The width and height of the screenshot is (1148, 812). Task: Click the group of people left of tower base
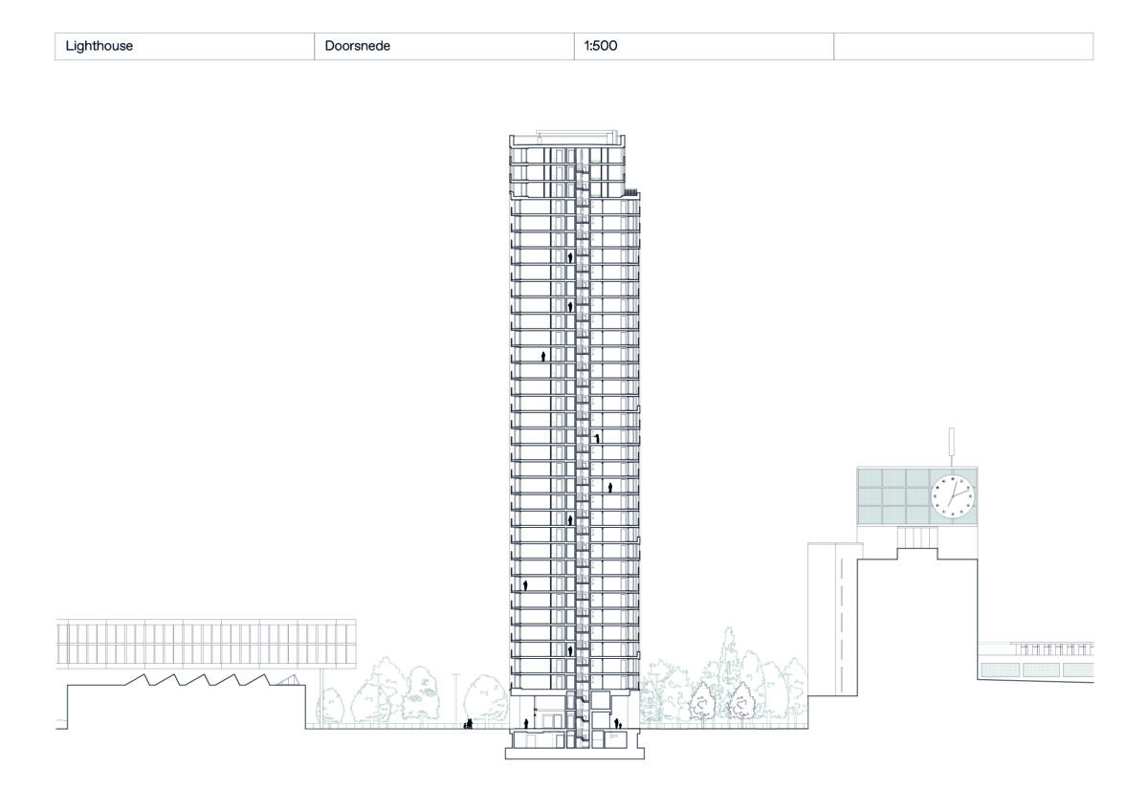pyautogui.click(x=468, y=725)
